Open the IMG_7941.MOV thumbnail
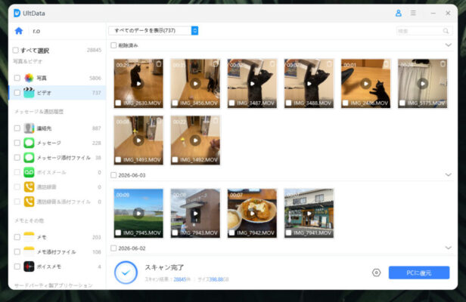The height and width of the screenshot is (302, 466). 309,213
